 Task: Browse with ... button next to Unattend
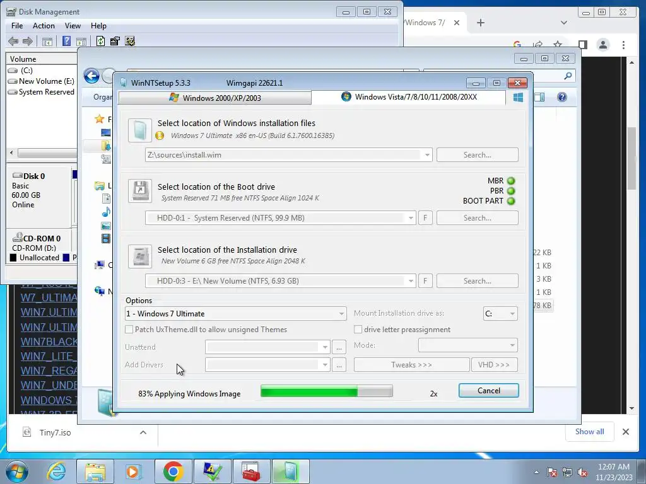coord(339,347)
